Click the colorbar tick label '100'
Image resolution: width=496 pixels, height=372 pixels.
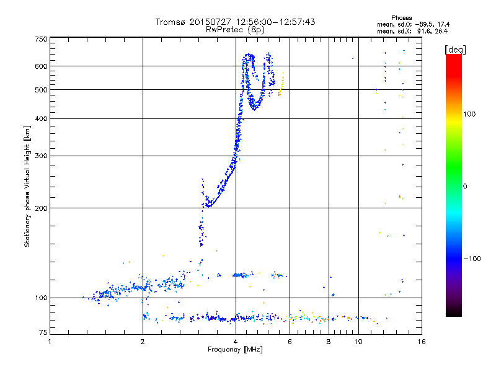[x=469, y=114]
